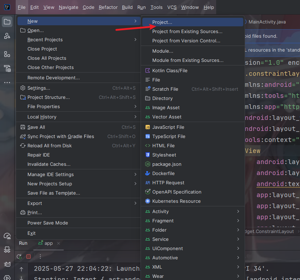
Task: Expand the XML submenu arrow
Action: coord(238,267)
